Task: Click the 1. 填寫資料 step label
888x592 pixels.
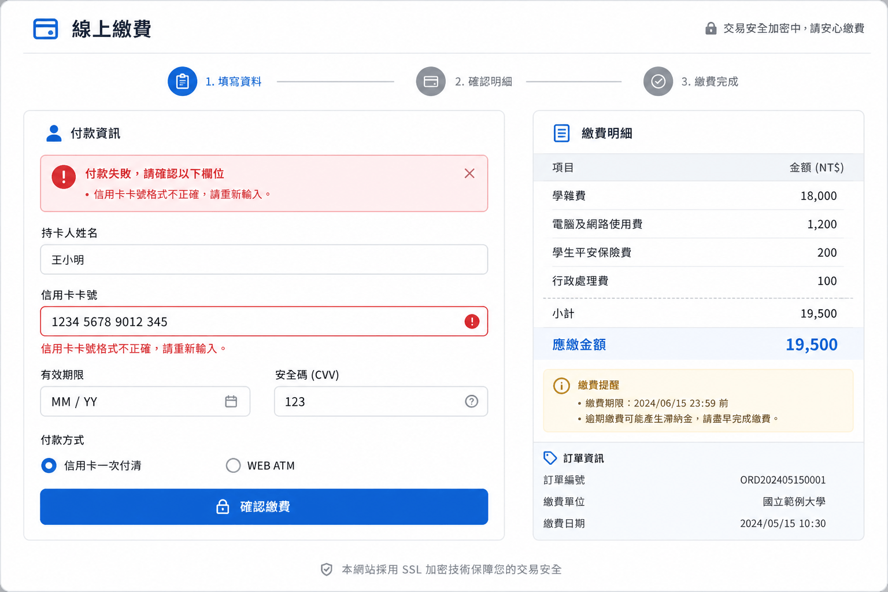Action: point(234,82)
